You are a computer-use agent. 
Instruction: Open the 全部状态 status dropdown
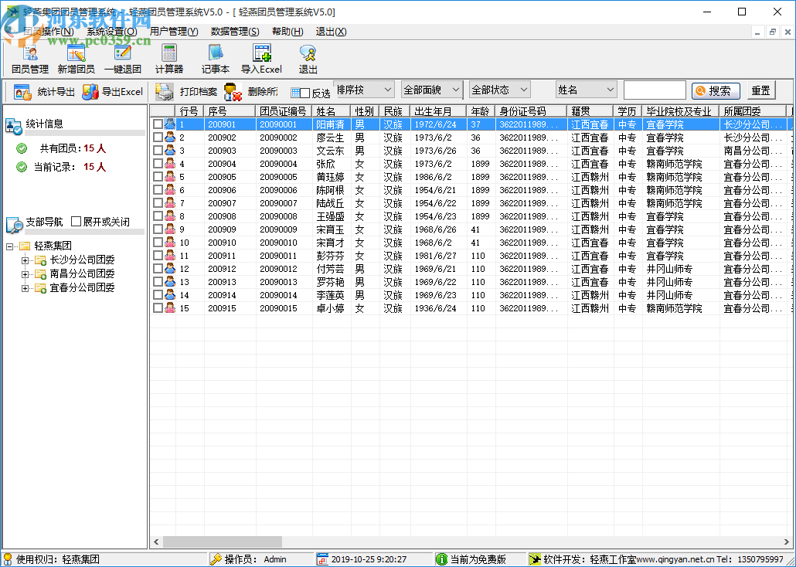[499, 90]
